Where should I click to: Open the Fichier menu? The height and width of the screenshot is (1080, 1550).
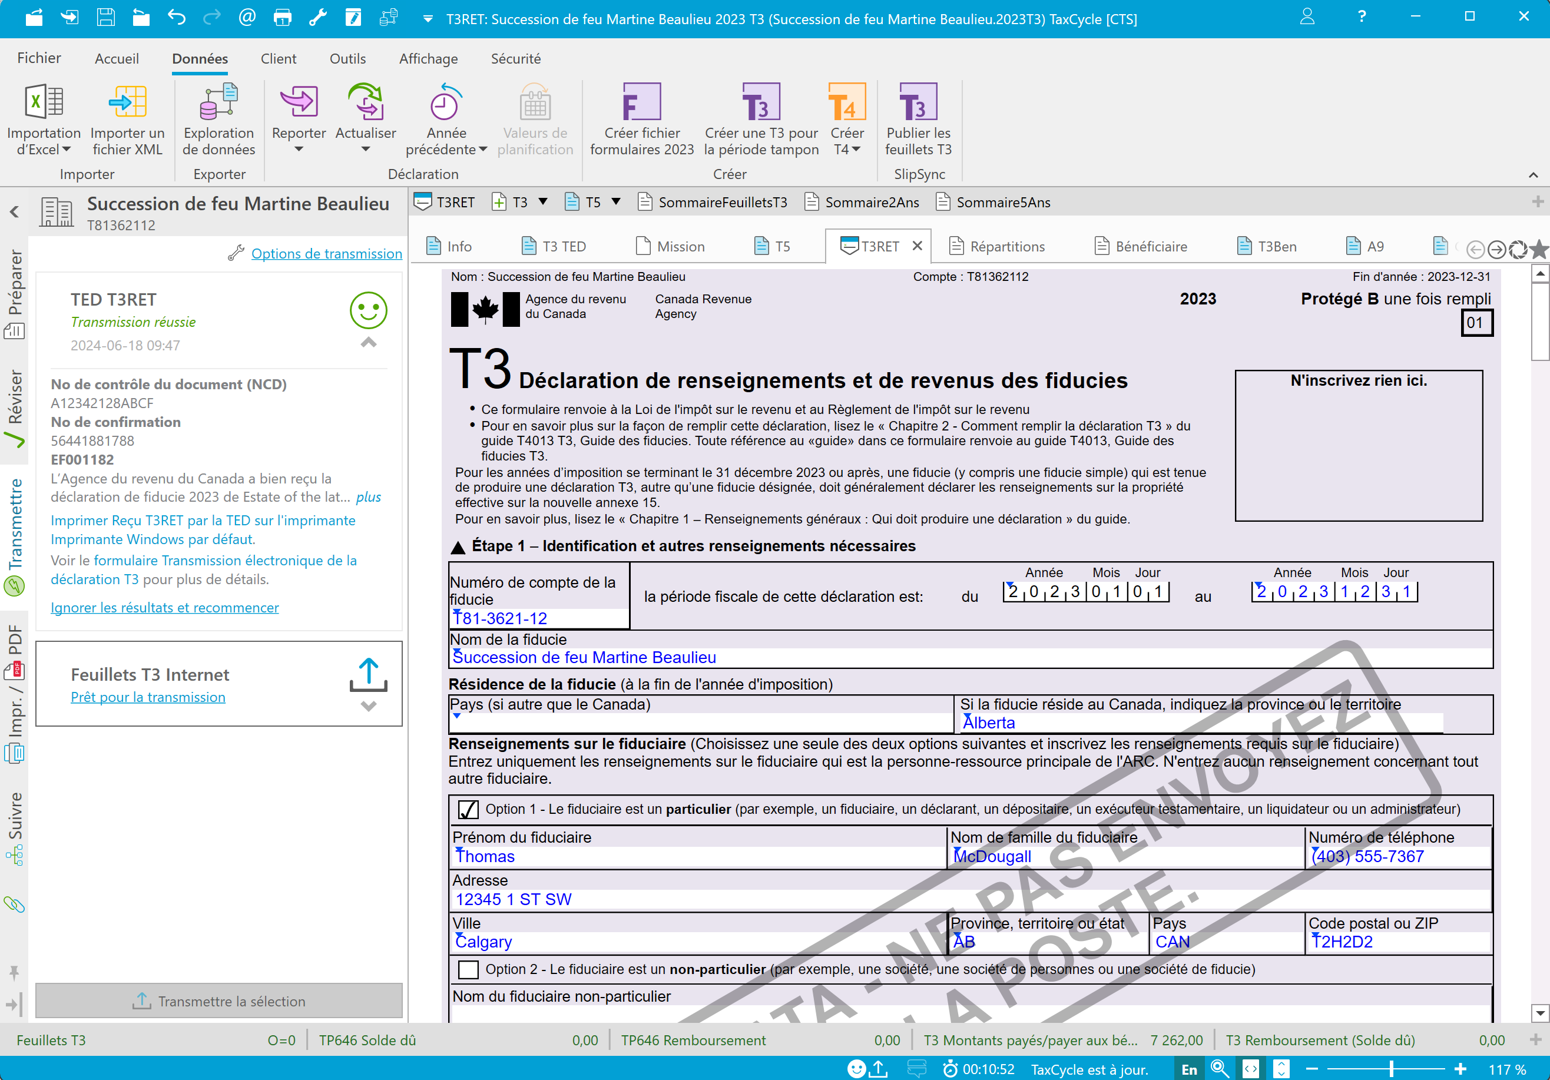point(39,58)
